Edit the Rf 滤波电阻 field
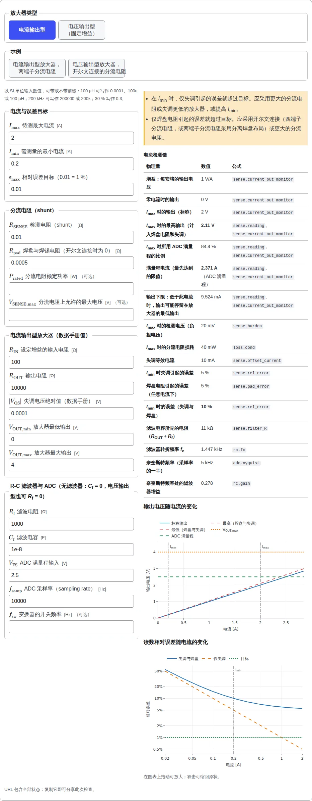Image resolution: width=312 pixels, height=801 pixels. click(71, 524)
